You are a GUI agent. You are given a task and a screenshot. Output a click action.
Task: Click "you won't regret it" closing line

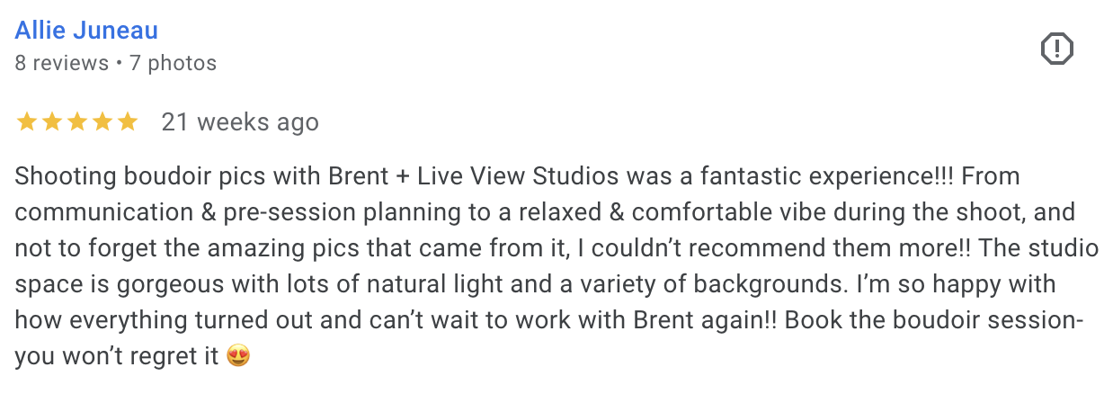(117, 356)
